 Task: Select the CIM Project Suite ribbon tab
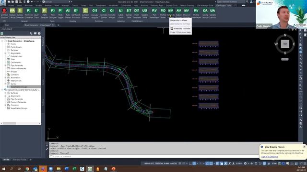point(224,5)
